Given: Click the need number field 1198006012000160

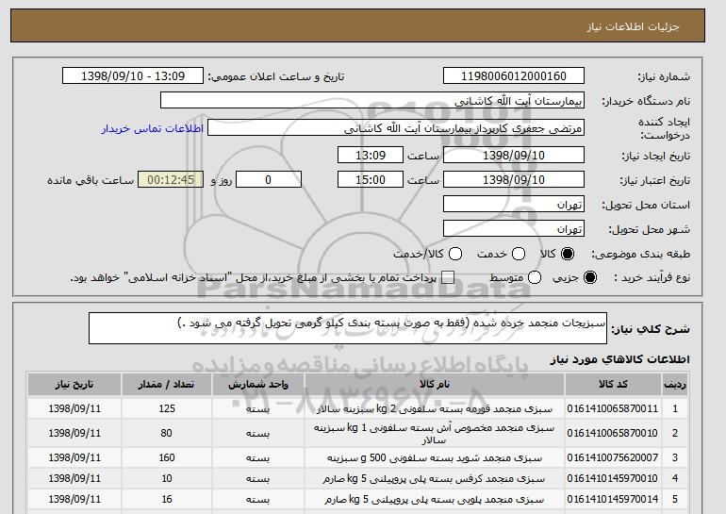Looking at the screenshot, I should point(514,76).
